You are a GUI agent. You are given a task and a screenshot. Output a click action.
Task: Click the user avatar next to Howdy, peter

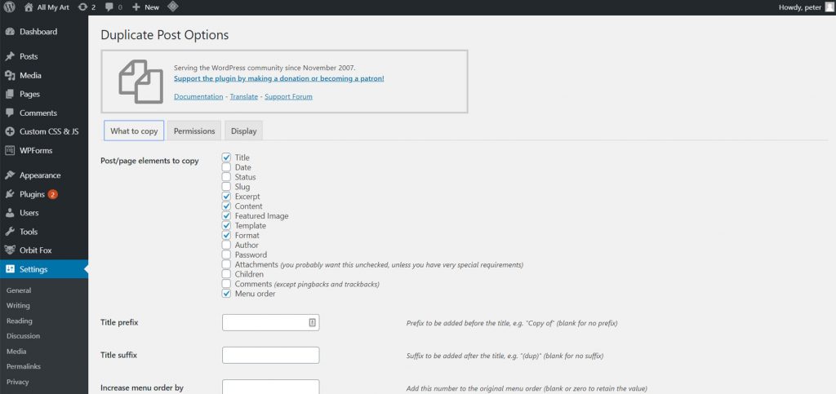click(829, 7)
